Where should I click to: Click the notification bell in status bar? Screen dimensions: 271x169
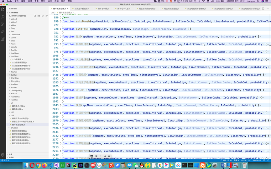click(268, 160)
